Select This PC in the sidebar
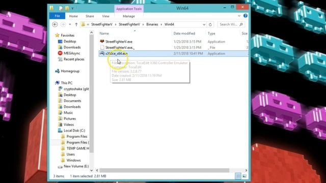The image size is (326, 183). [67, 83]
